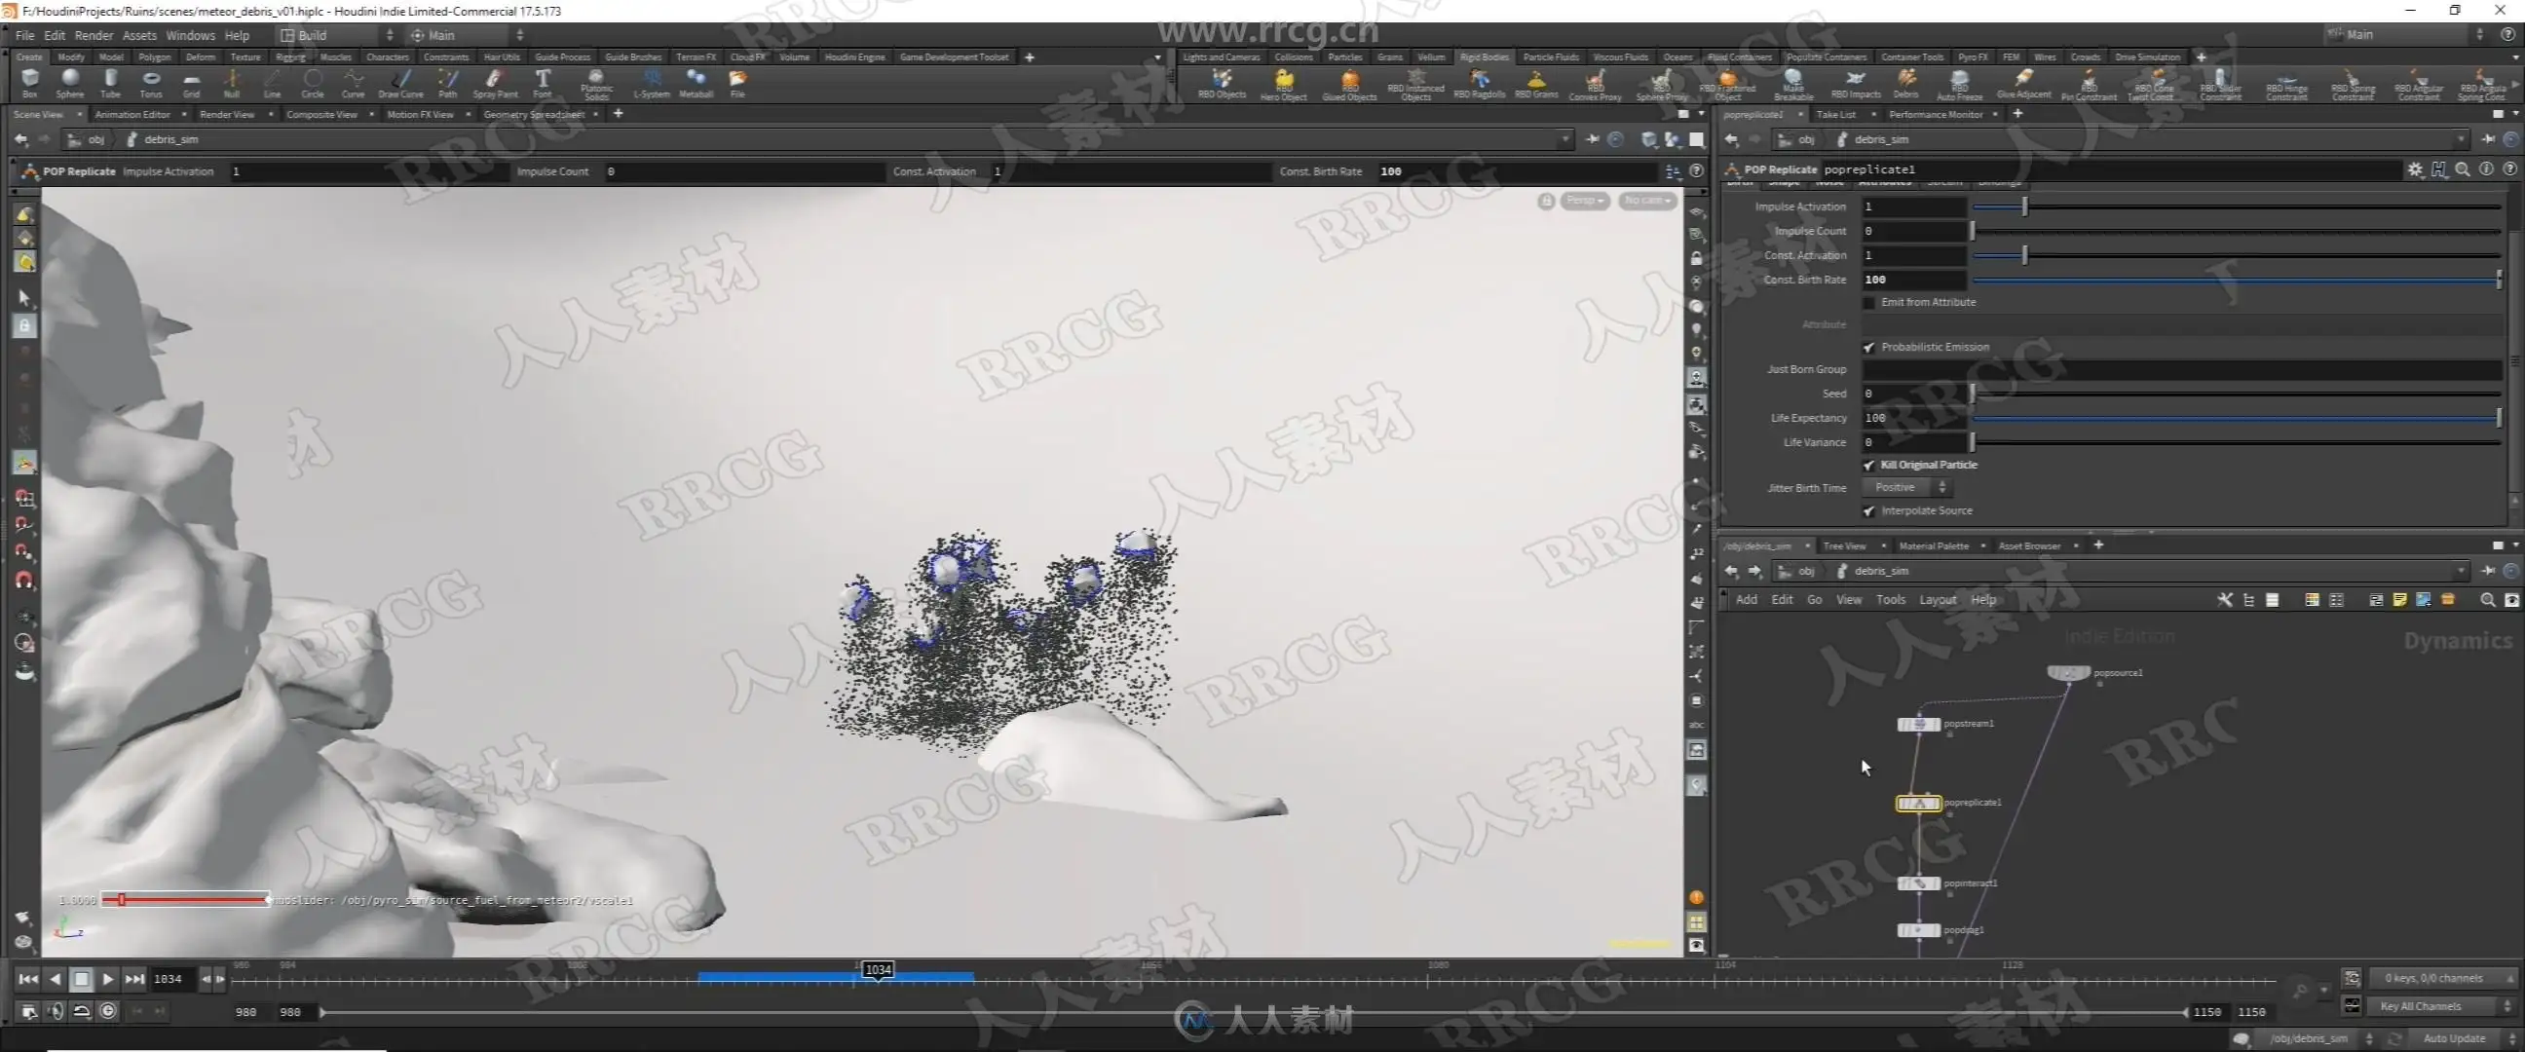Uncheck Probabilistic Emission
This screenshot has height=1052, width=2525.
click(x=1868, y=347)
